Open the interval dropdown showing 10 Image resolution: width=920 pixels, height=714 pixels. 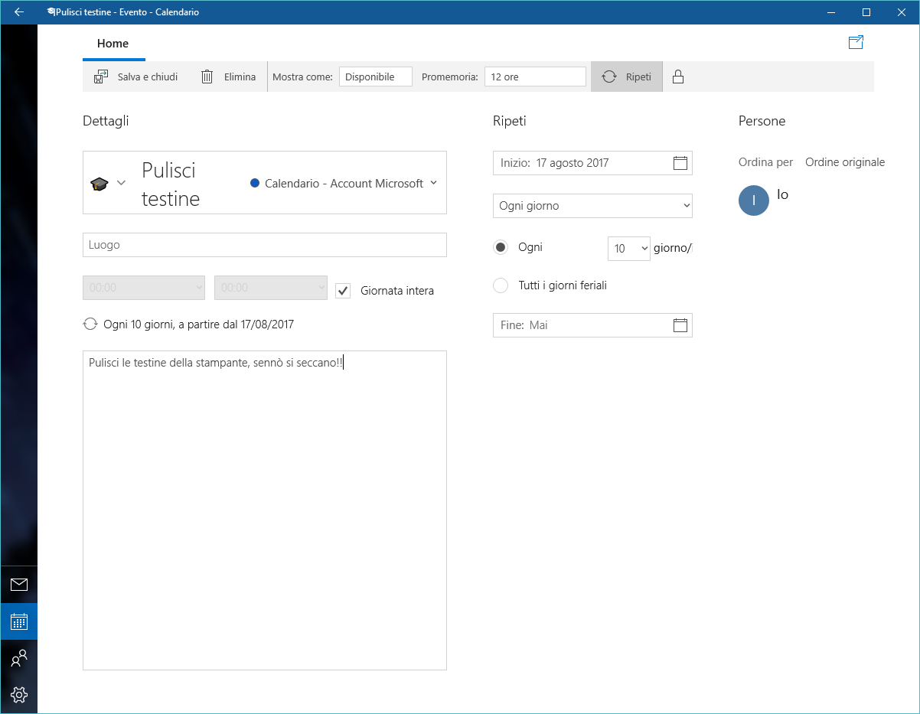coord(628,248)
